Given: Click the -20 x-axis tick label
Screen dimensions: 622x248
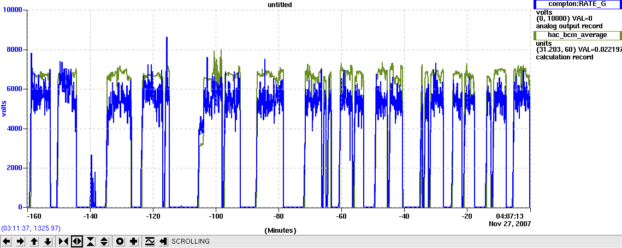Looking at the screenshot, I should click(x=466, y=216).
